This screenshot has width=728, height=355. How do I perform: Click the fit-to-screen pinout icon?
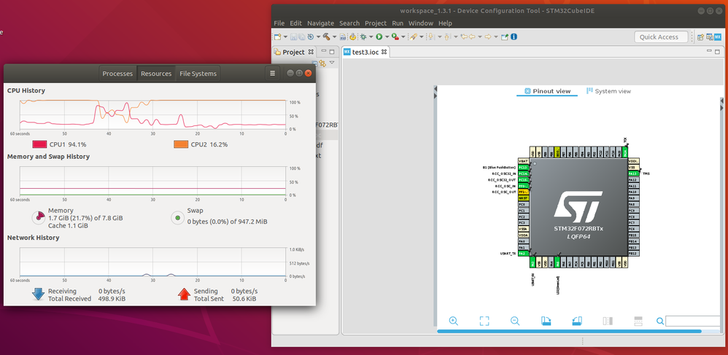coord(484,321)
